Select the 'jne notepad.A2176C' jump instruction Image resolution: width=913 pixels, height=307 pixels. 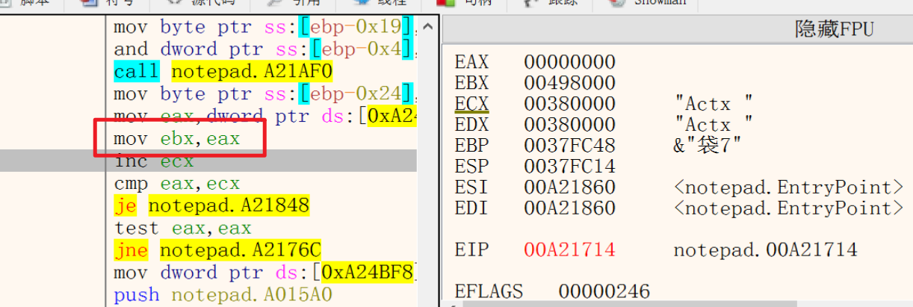click(217, 250)
